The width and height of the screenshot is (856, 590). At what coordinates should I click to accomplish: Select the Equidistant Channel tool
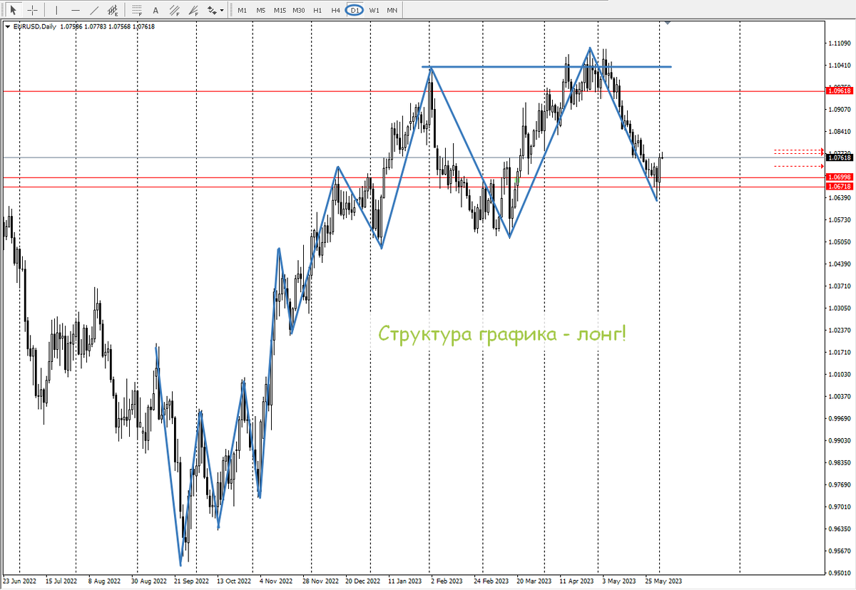(113, 10)
